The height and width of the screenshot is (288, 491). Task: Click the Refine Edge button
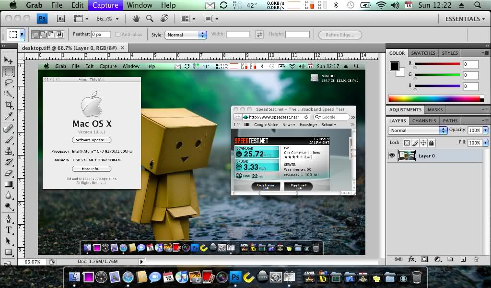[340, 35]
